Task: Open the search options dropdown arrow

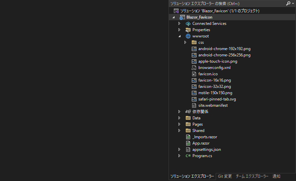Action: click(293, 4)
